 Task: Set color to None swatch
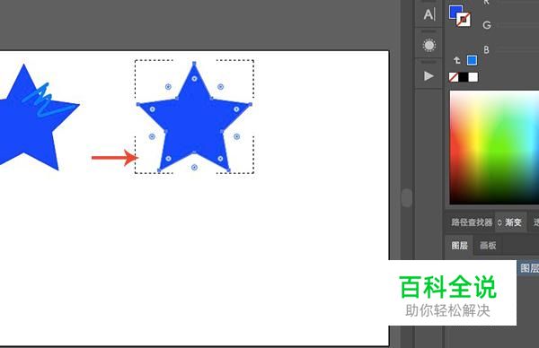454,77
